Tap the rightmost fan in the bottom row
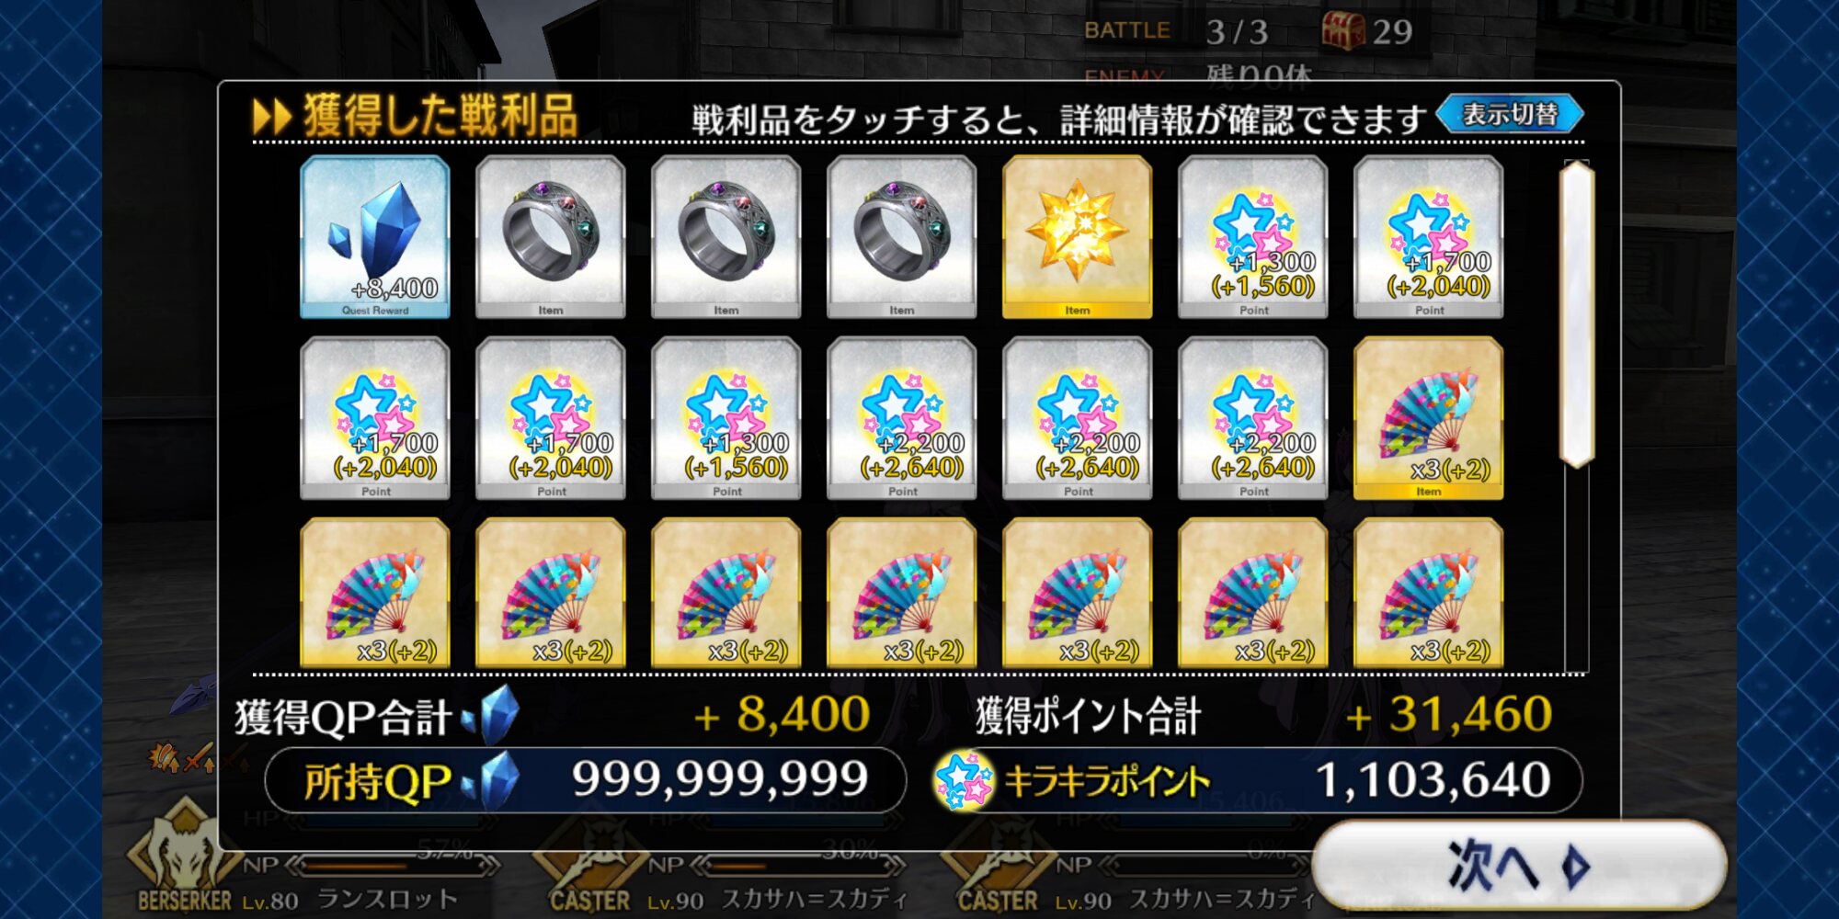Image resolution: width=1839 pixels, height=919 pixels. click(x=1429, y=593)
